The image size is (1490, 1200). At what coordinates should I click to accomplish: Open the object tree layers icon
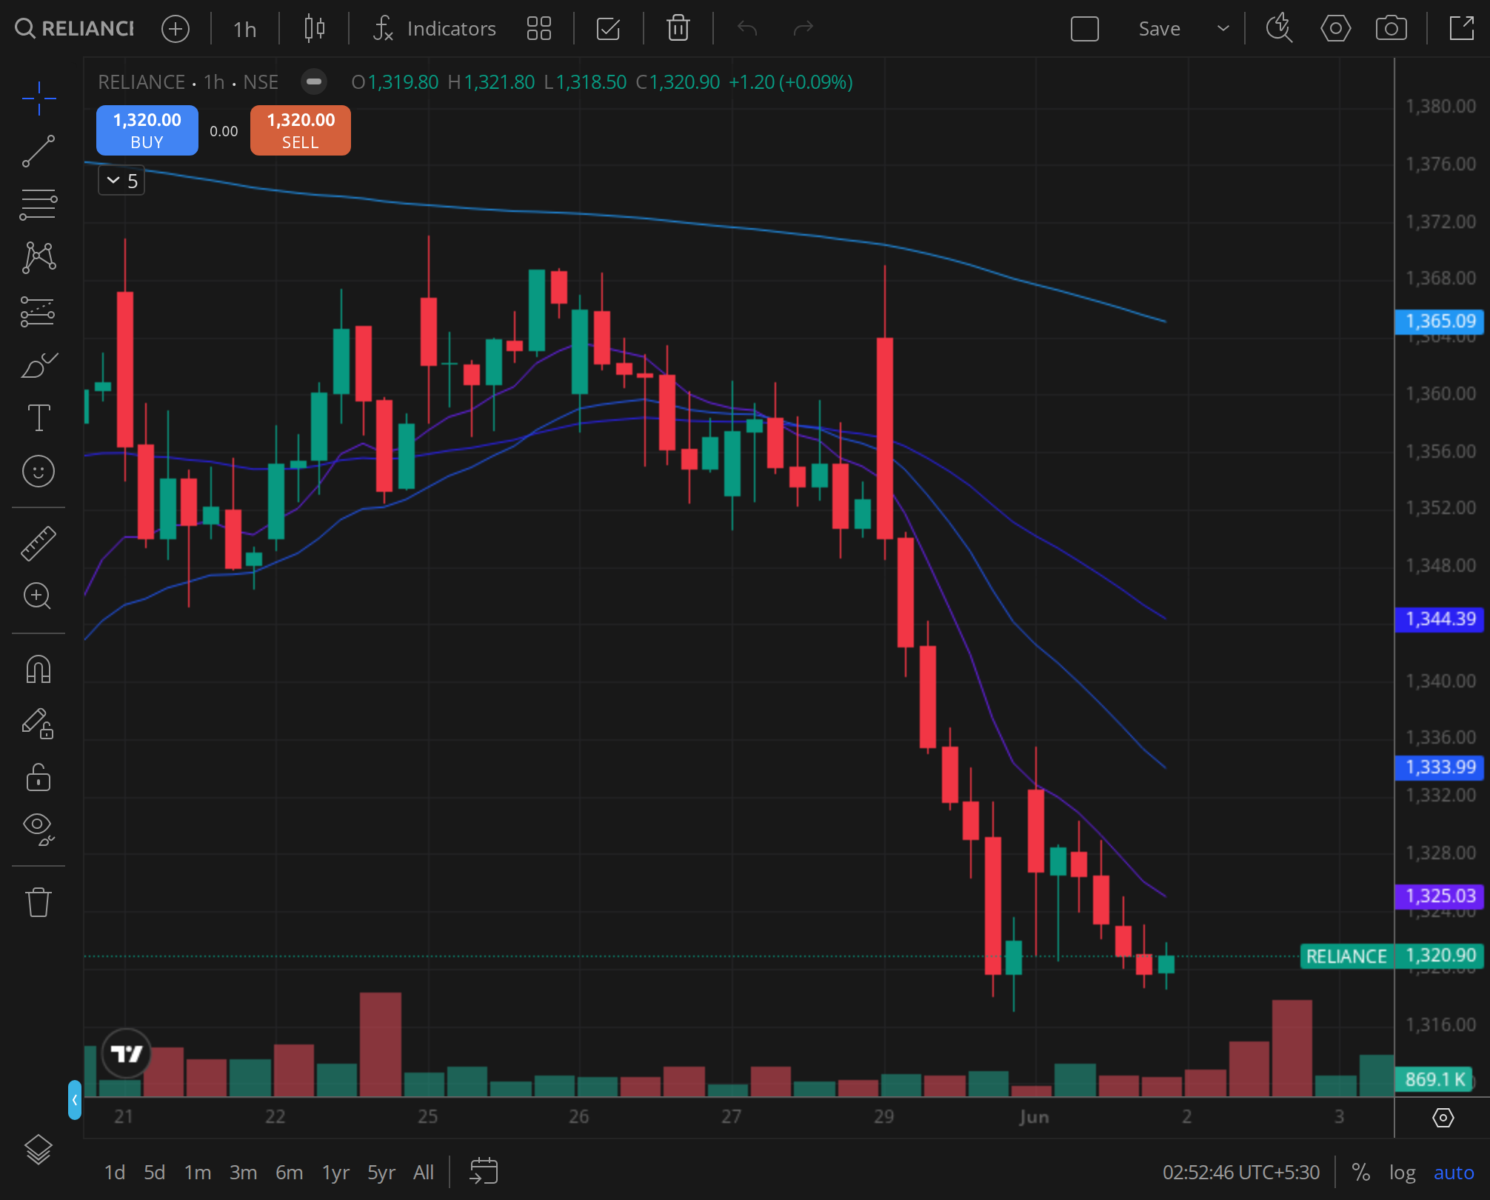(x=39, y=1150)
